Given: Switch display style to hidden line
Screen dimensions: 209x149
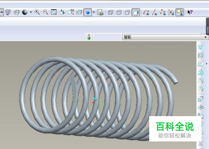Looking at the screenshot, I should (x=119, y=12).
